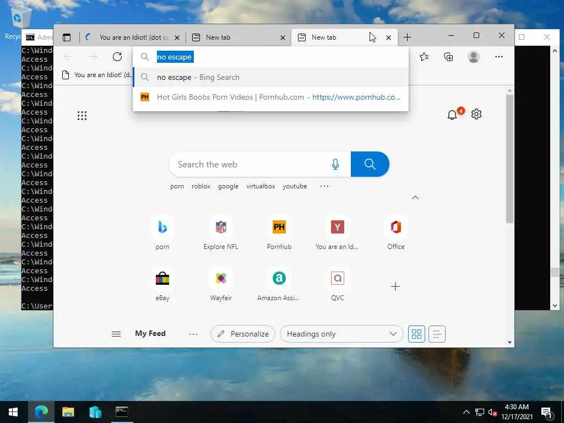Screen dimensions: 564x423
Task: Open the Favorites star icon
Action: 424,57
